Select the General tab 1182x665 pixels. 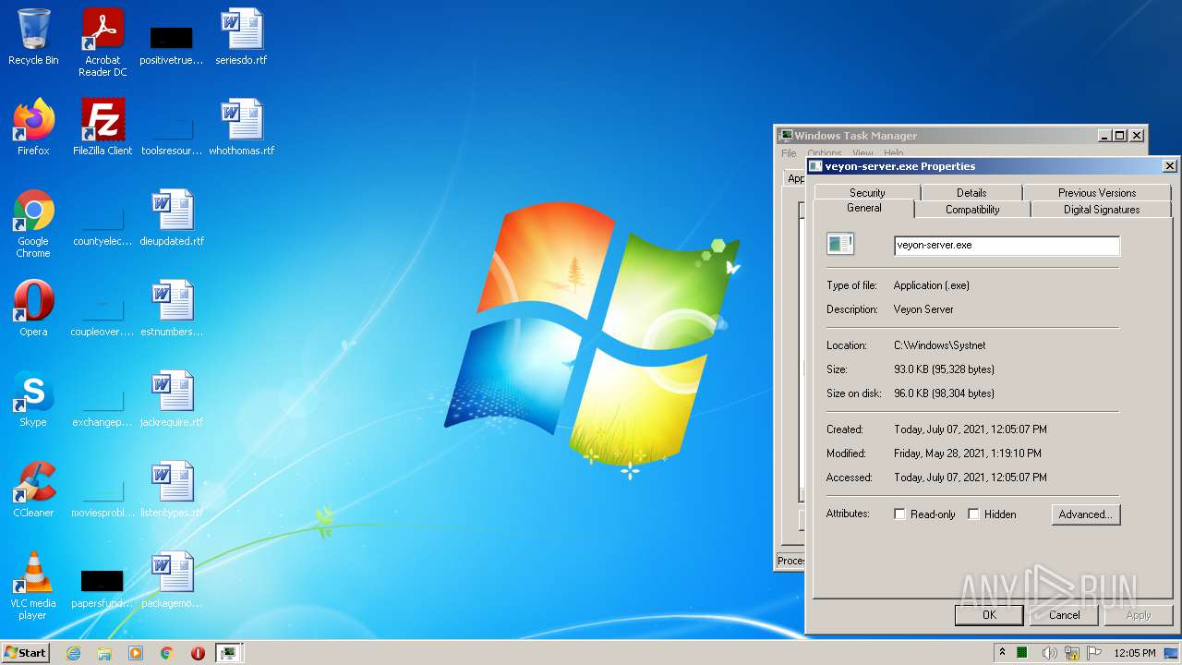[864, 208]
